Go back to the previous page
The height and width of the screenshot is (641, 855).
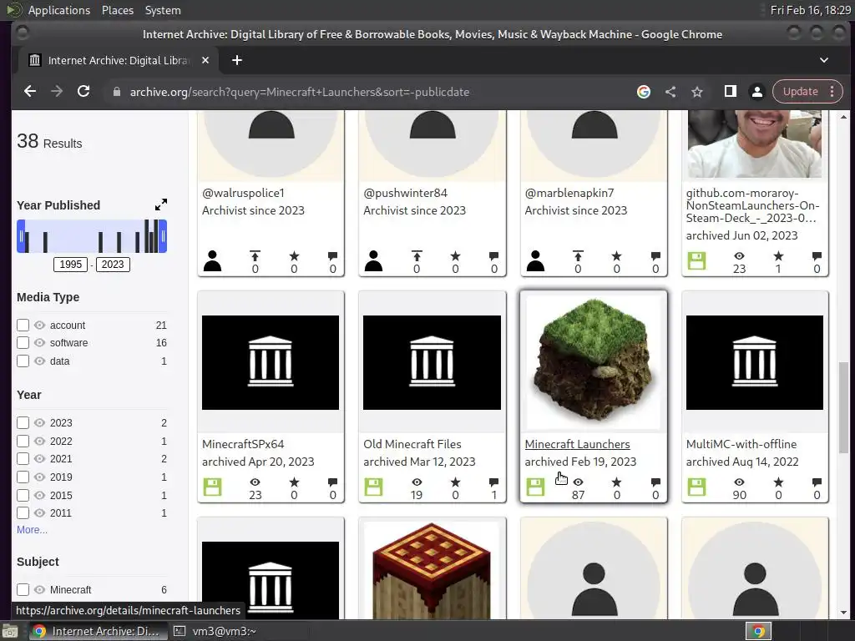pos(30,92)
